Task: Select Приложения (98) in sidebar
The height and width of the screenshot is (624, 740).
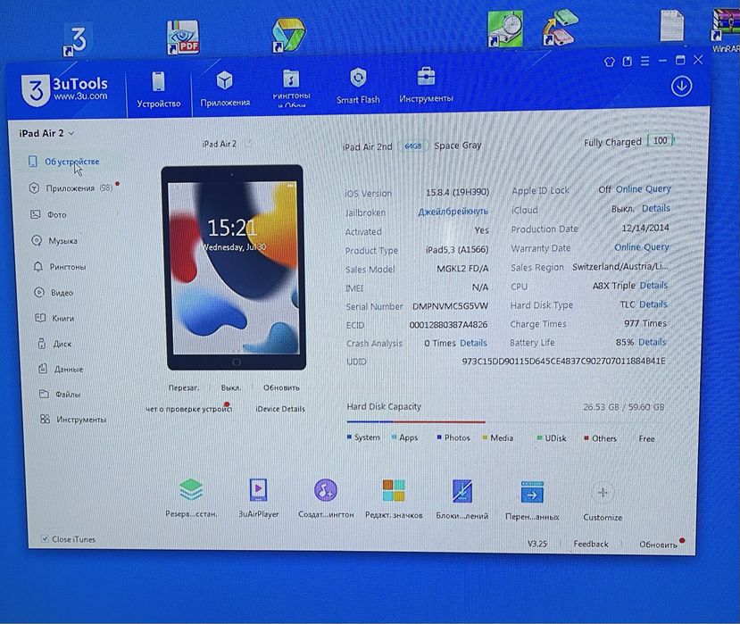Action: tap(71, 187)
